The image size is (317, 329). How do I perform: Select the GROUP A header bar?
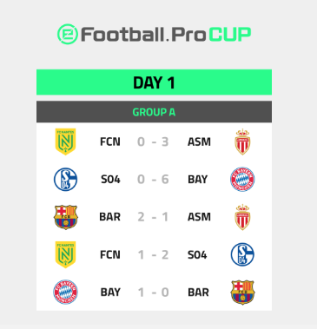pos(154,112)
